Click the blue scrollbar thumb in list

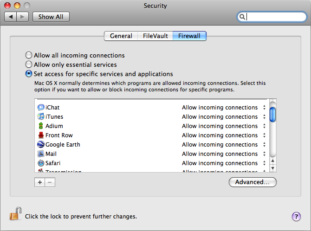click(x=273, y=115)
